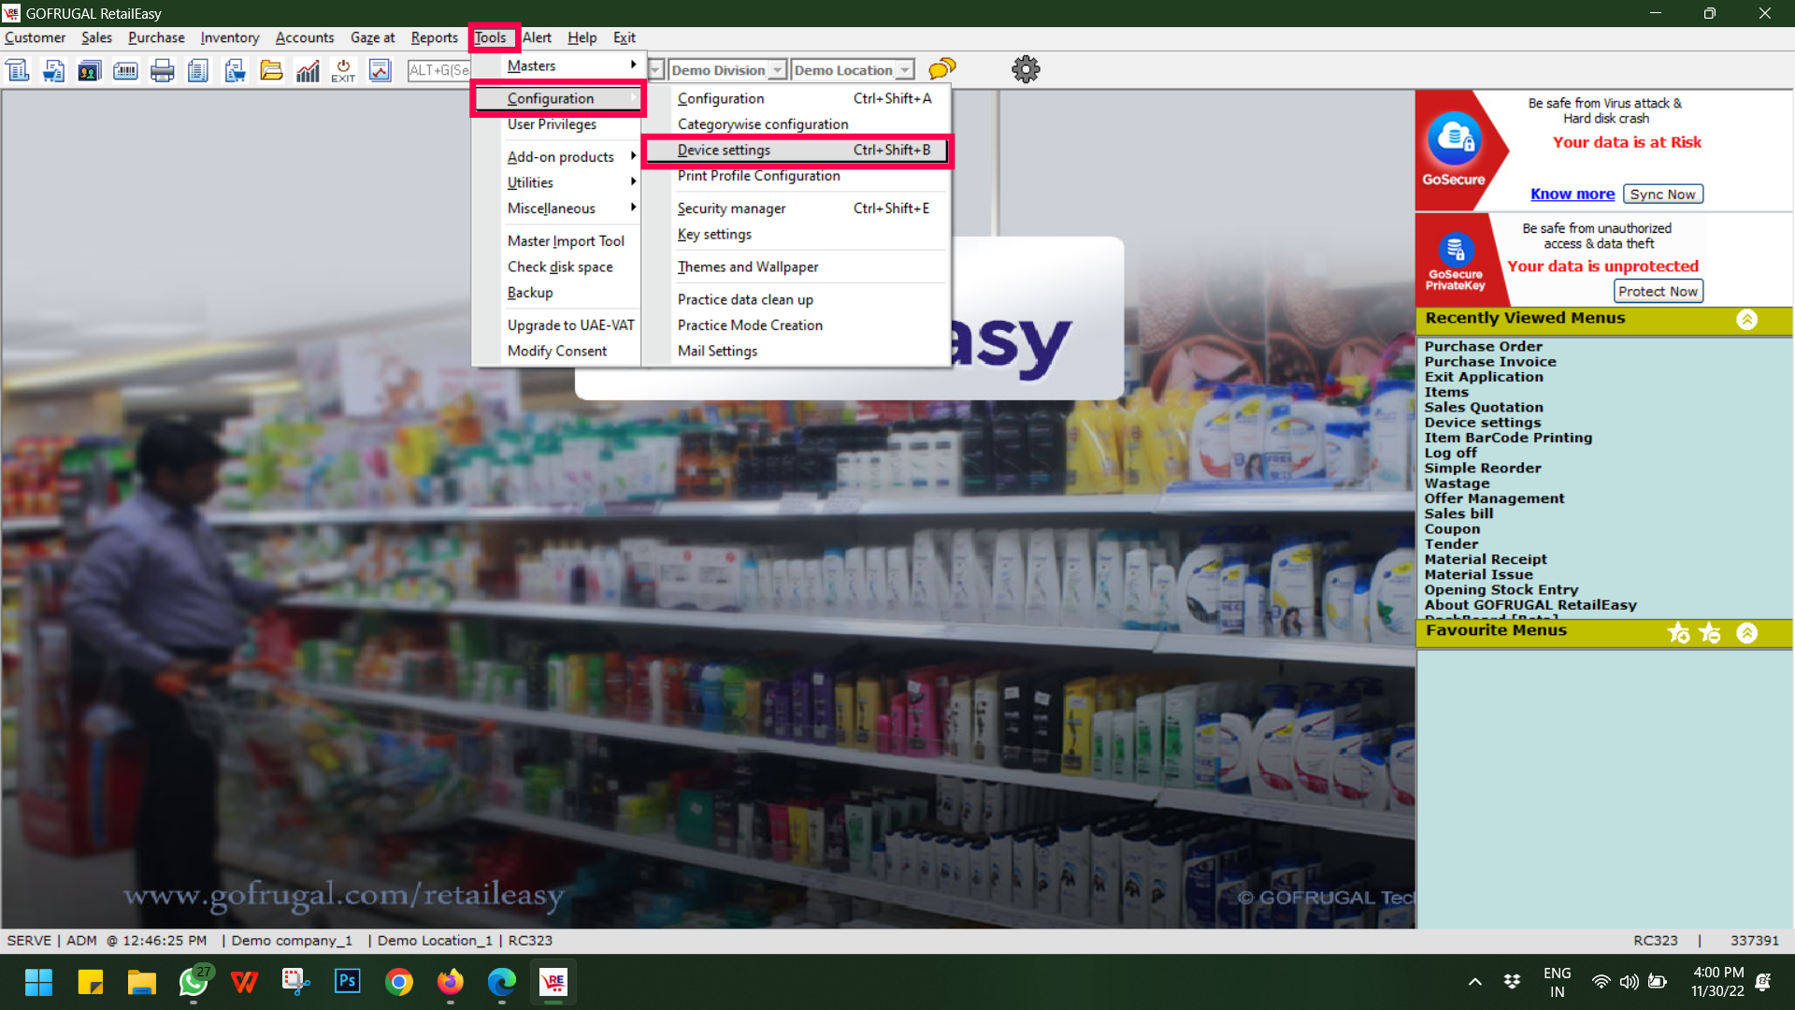
Task: Click add-to-favourites star icon
Action: 1678,633
